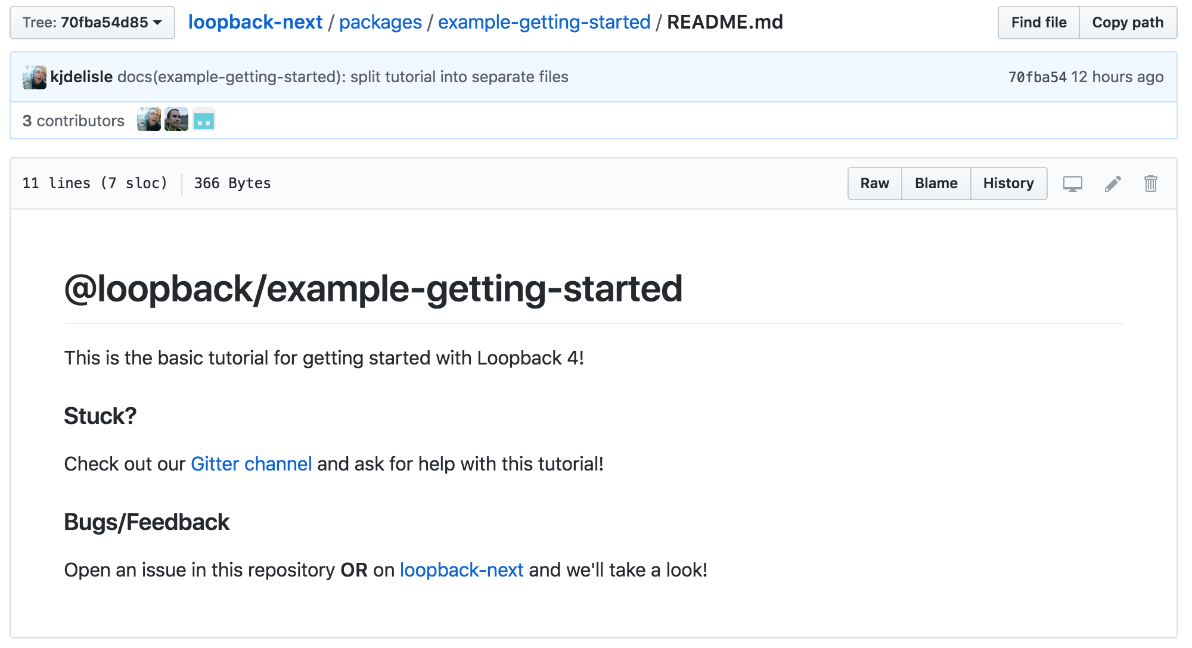Follow loopback-next link in Bugs/Feedback
The width and height of the screenshot is (1192, 648).
(x=461, y=570)
